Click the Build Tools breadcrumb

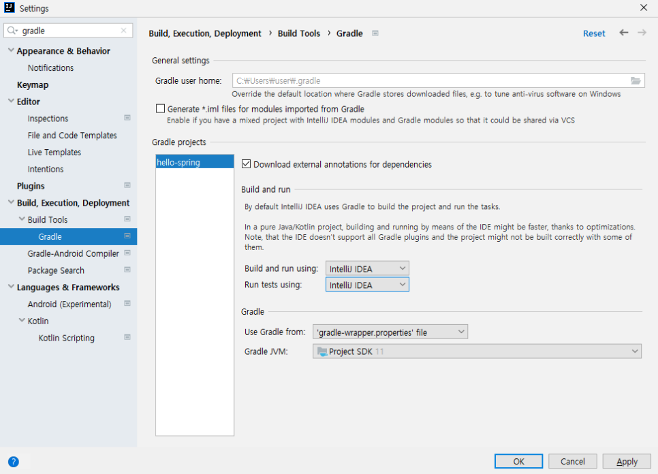tap(299, 33)
